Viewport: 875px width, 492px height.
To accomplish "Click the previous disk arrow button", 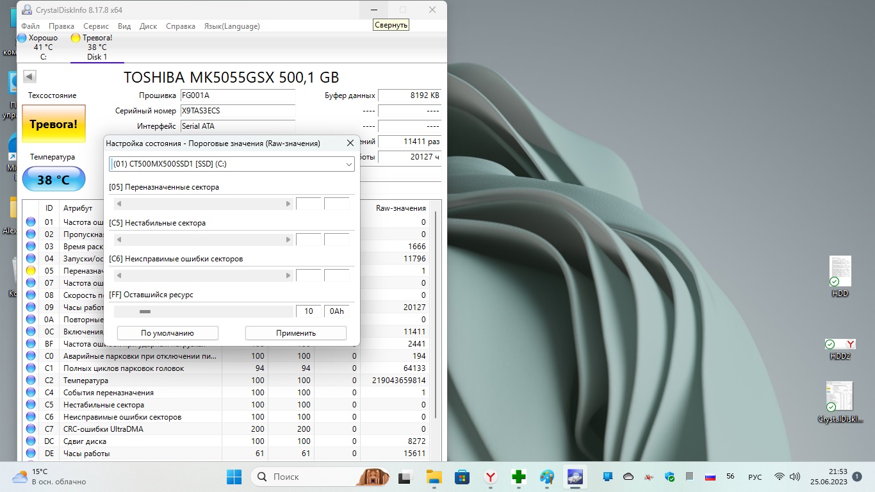I will click(29, 77).
